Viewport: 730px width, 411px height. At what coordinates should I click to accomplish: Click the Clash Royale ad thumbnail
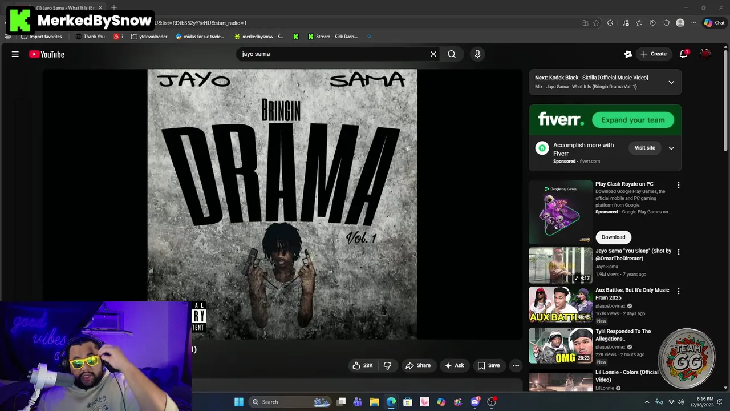561,212
